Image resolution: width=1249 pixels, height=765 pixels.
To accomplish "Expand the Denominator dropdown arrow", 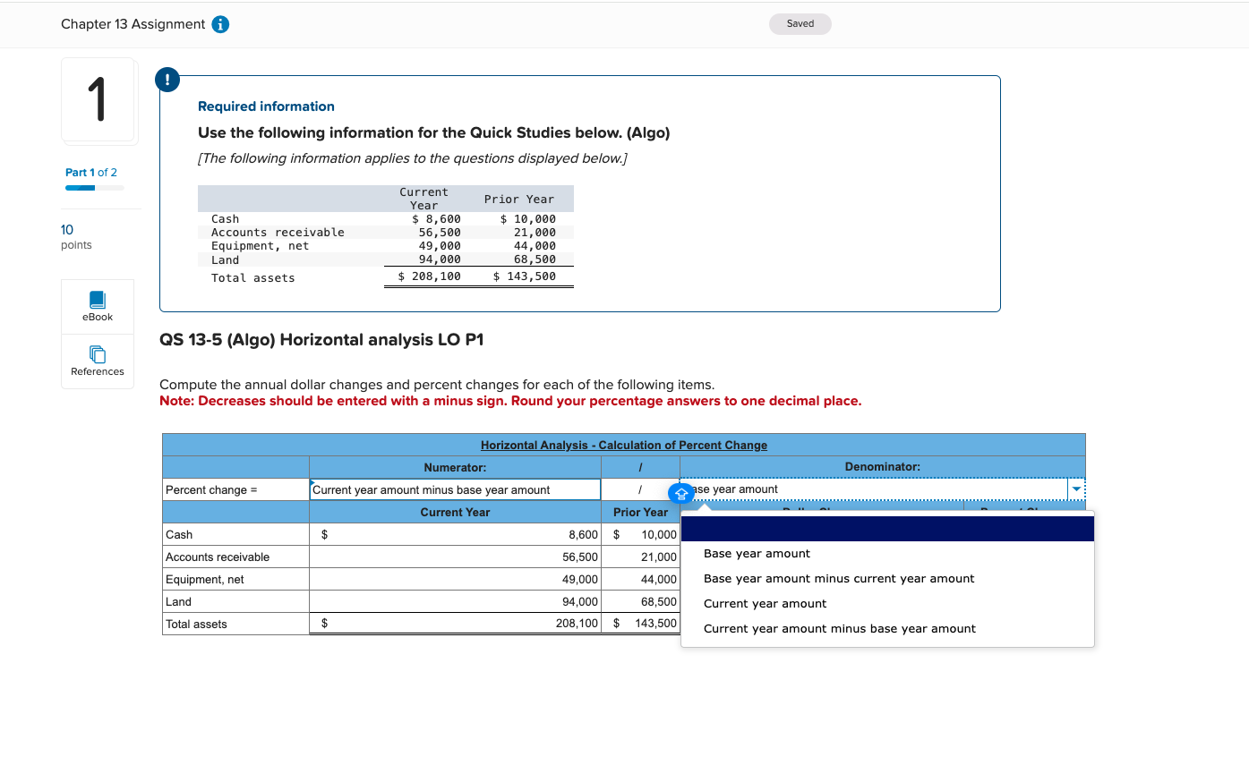I will point(1075,489).
